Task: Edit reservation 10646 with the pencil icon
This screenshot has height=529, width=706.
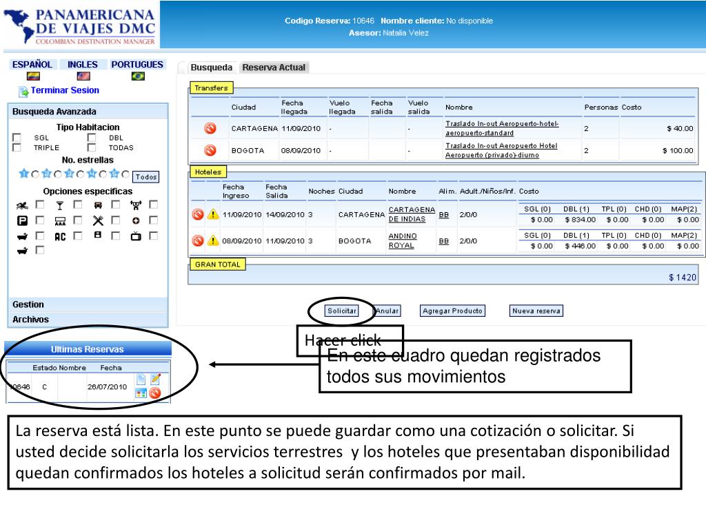Action: point(155,380)
